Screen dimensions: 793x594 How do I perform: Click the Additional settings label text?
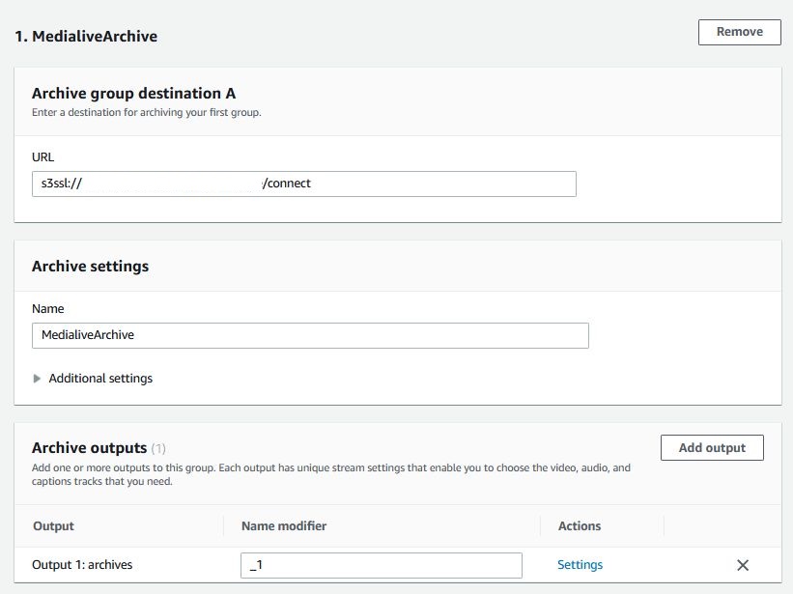(x=100, y=379)
